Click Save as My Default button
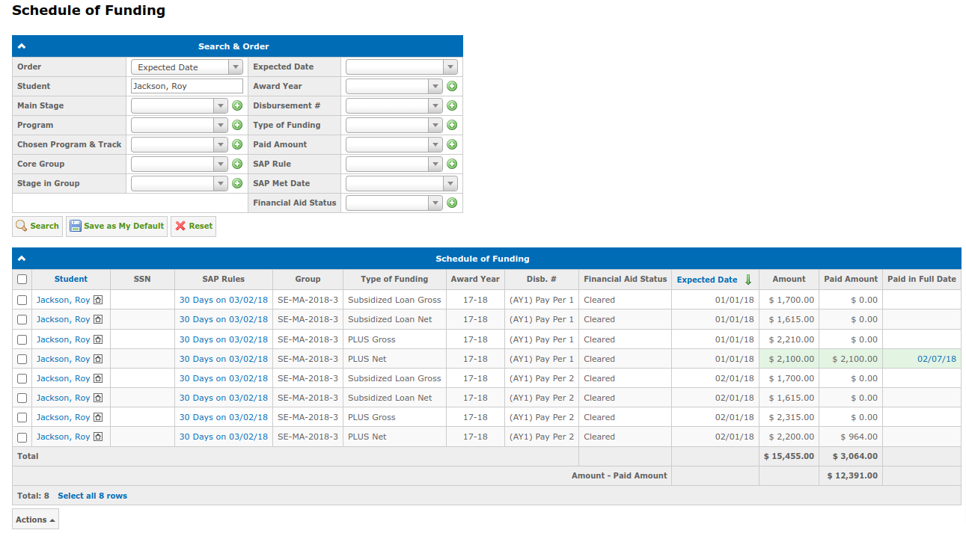This screenshot has width=966, height=536. [117, 226]
